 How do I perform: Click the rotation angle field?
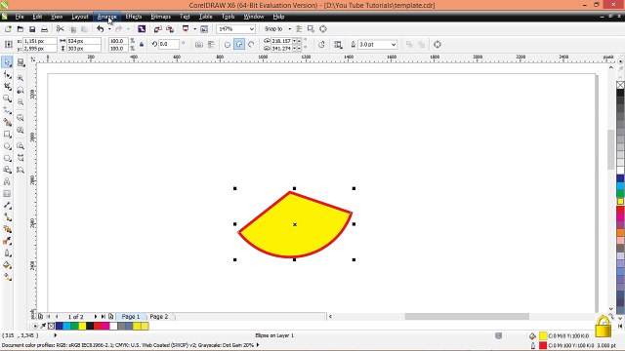169,44
